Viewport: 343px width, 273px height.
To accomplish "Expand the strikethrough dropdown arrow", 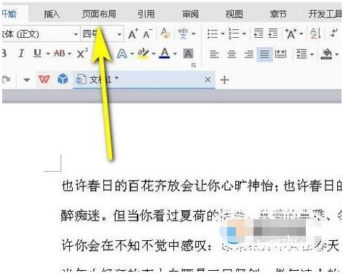I will point(70,54).
